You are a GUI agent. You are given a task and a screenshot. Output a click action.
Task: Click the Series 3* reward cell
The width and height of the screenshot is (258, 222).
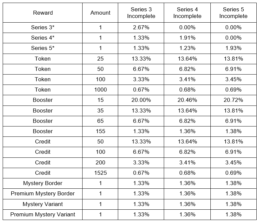(x=43, y=28)
